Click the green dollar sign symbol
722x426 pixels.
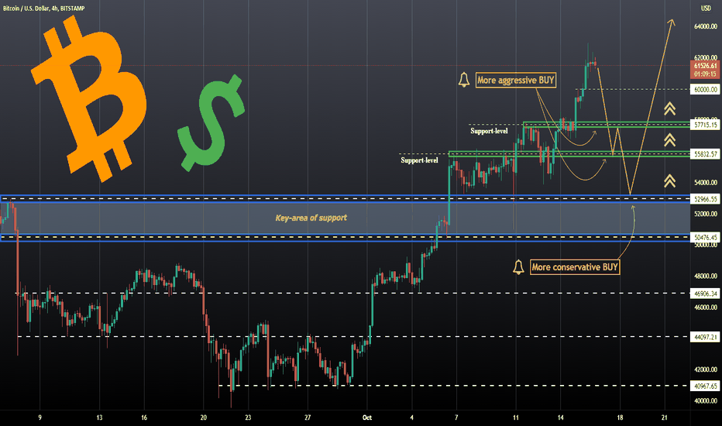[211, 123]
